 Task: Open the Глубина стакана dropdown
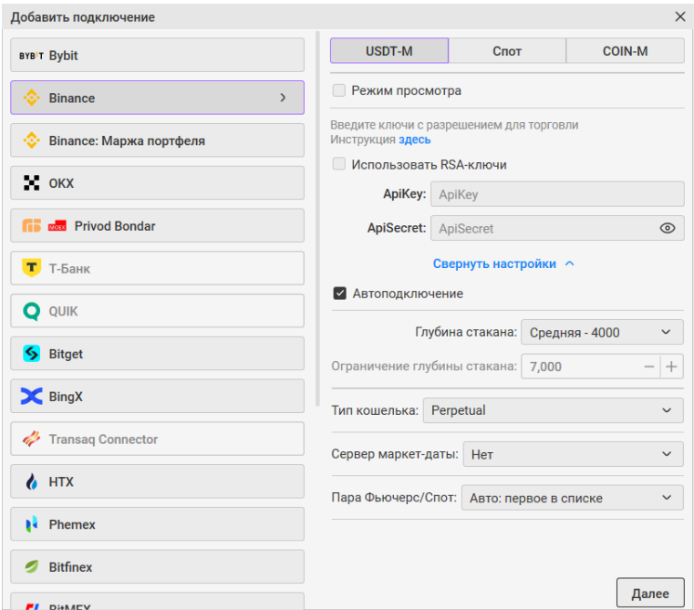tap(601, 333)
